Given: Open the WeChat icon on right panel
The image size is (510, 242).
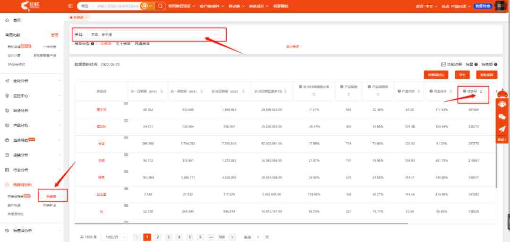Looking at the screenshot, I should 502,117.
